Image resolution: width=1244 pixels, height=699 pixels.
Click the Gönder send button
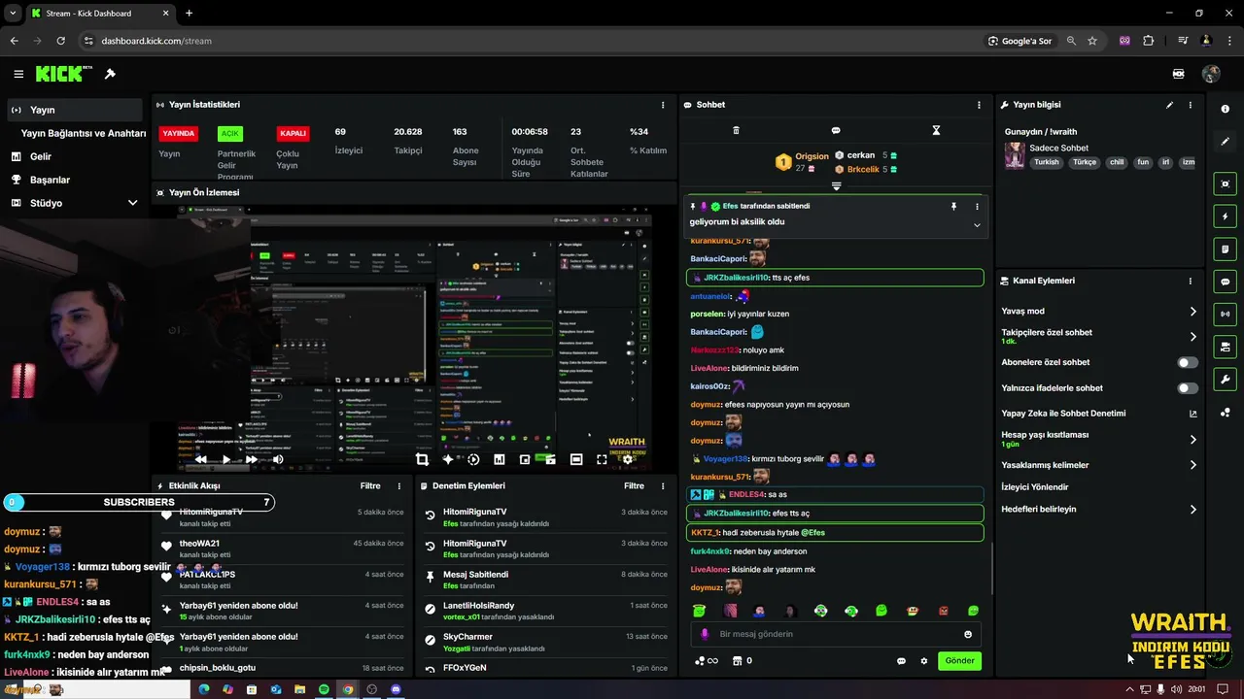point(959,661)
